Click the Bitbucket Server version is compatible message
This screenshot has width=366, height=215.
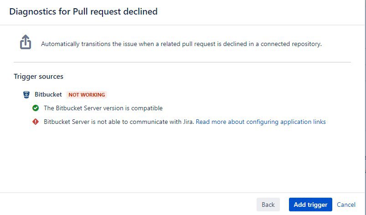click(x=103, y=108)
